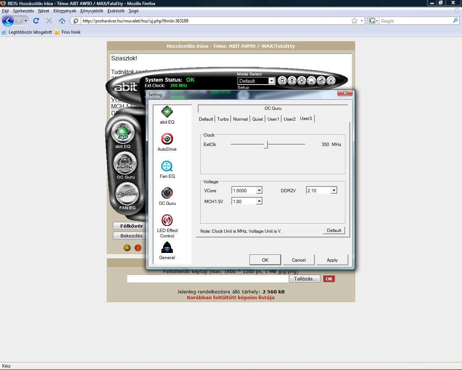Click the underscore round icon in abit bar
462x370 pixels.
311,81
